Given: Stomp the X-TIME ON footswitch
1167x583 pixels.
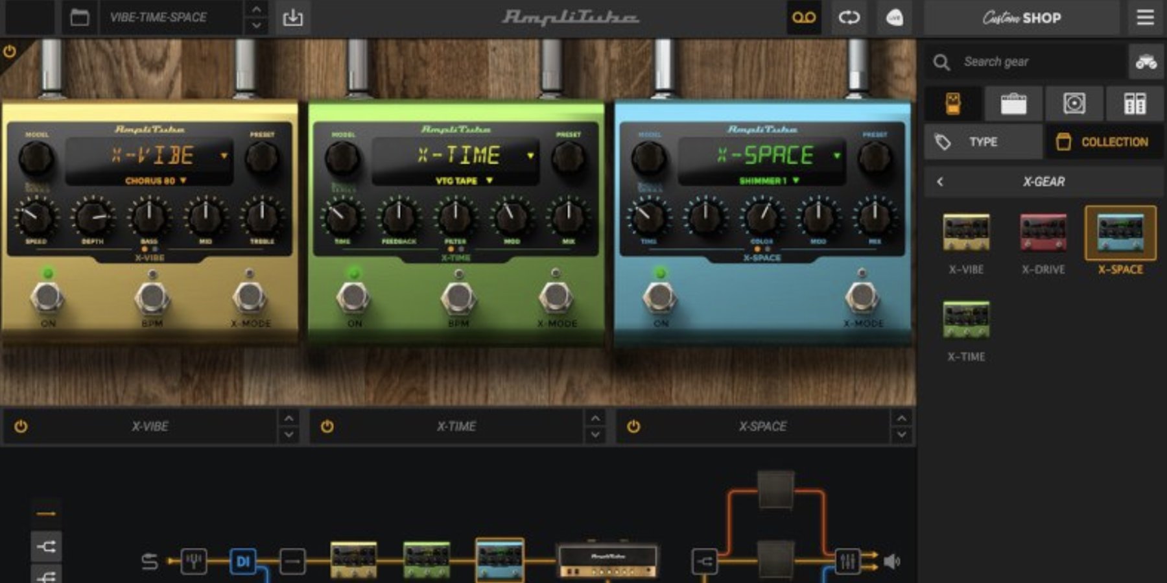Looking at the screenshot, I should (x=353, y=298).
